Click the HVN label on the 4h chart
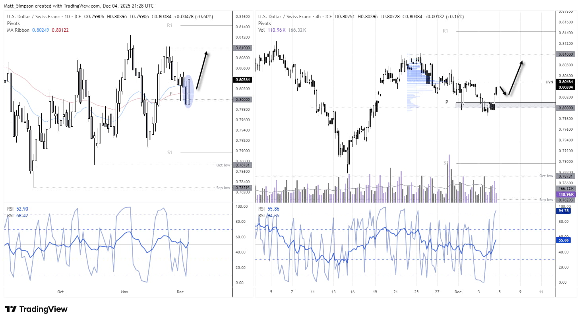The image size is (581, 321). (x=549, y=82)
